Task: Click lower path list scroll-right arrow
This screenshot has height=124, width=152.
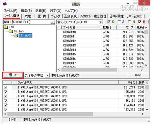Action: [143, 114]
